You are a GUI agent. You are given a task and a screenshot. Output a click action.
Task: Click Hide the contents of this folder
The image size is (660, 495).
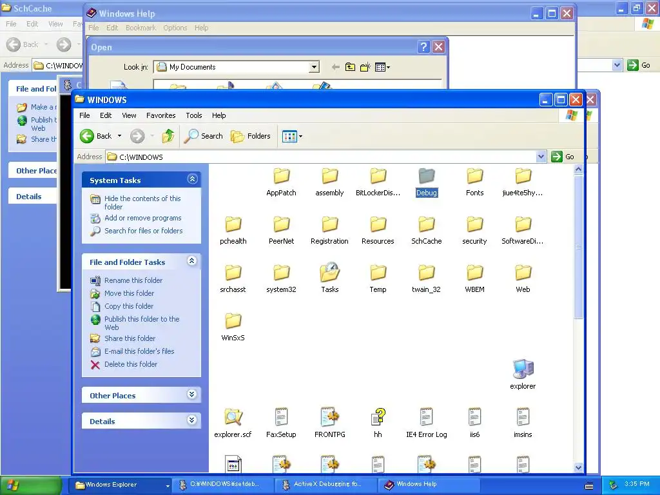[142, 202]
